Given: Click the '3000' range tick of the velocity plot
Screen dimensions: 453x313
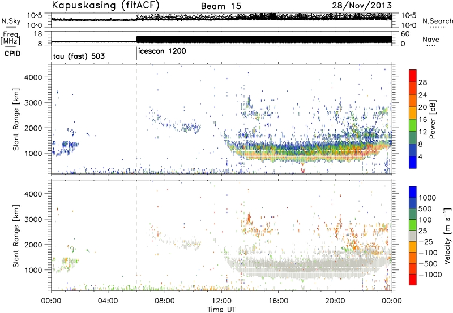Looking at the screenshot, I should (x=33, y=219).
